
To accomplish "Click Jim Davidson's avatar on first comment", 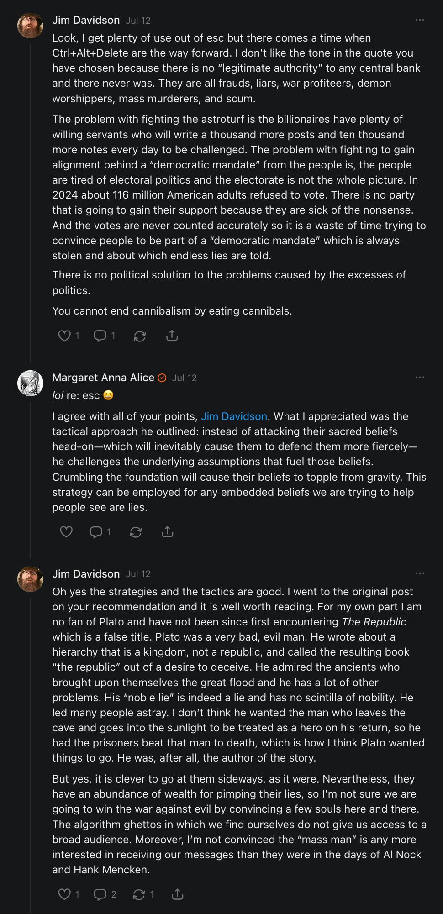I will click(30, 26).
